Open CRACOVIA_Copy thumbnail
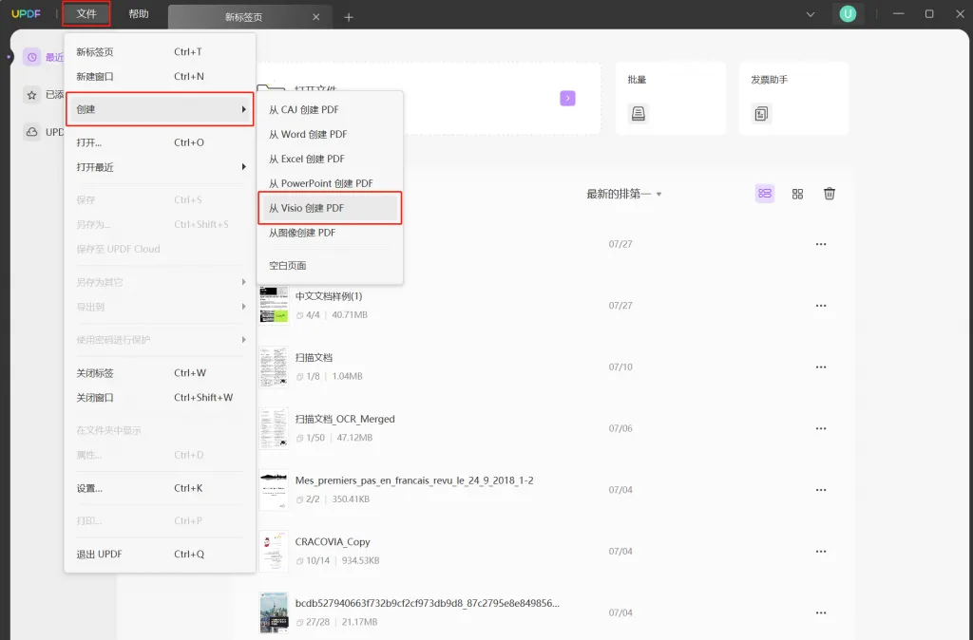 [x=274, y=551]
